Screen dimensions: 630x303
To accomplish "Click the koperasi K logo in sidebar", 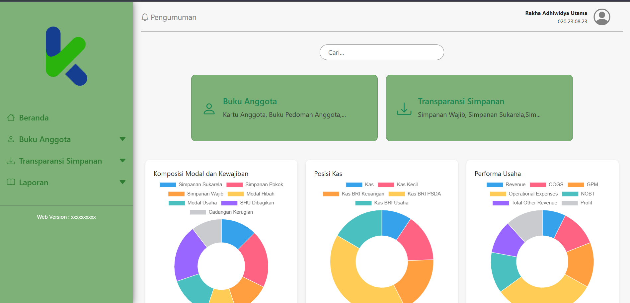I will tap(66, 56).
